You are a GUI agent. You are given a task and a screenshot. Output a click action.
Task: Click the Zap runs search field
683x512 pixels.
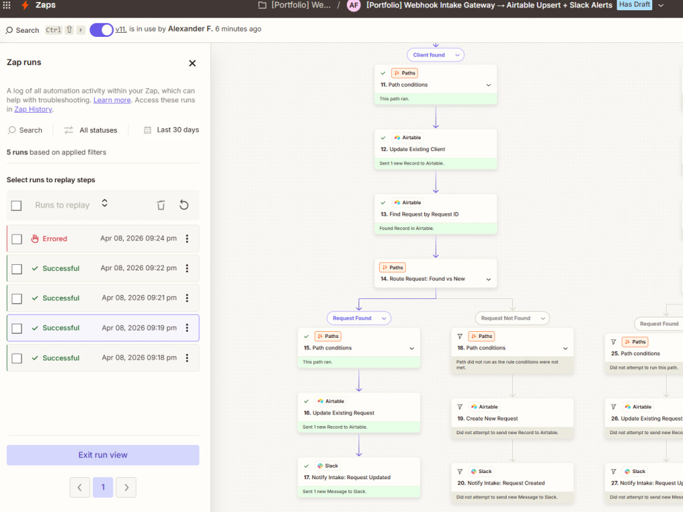25,130
